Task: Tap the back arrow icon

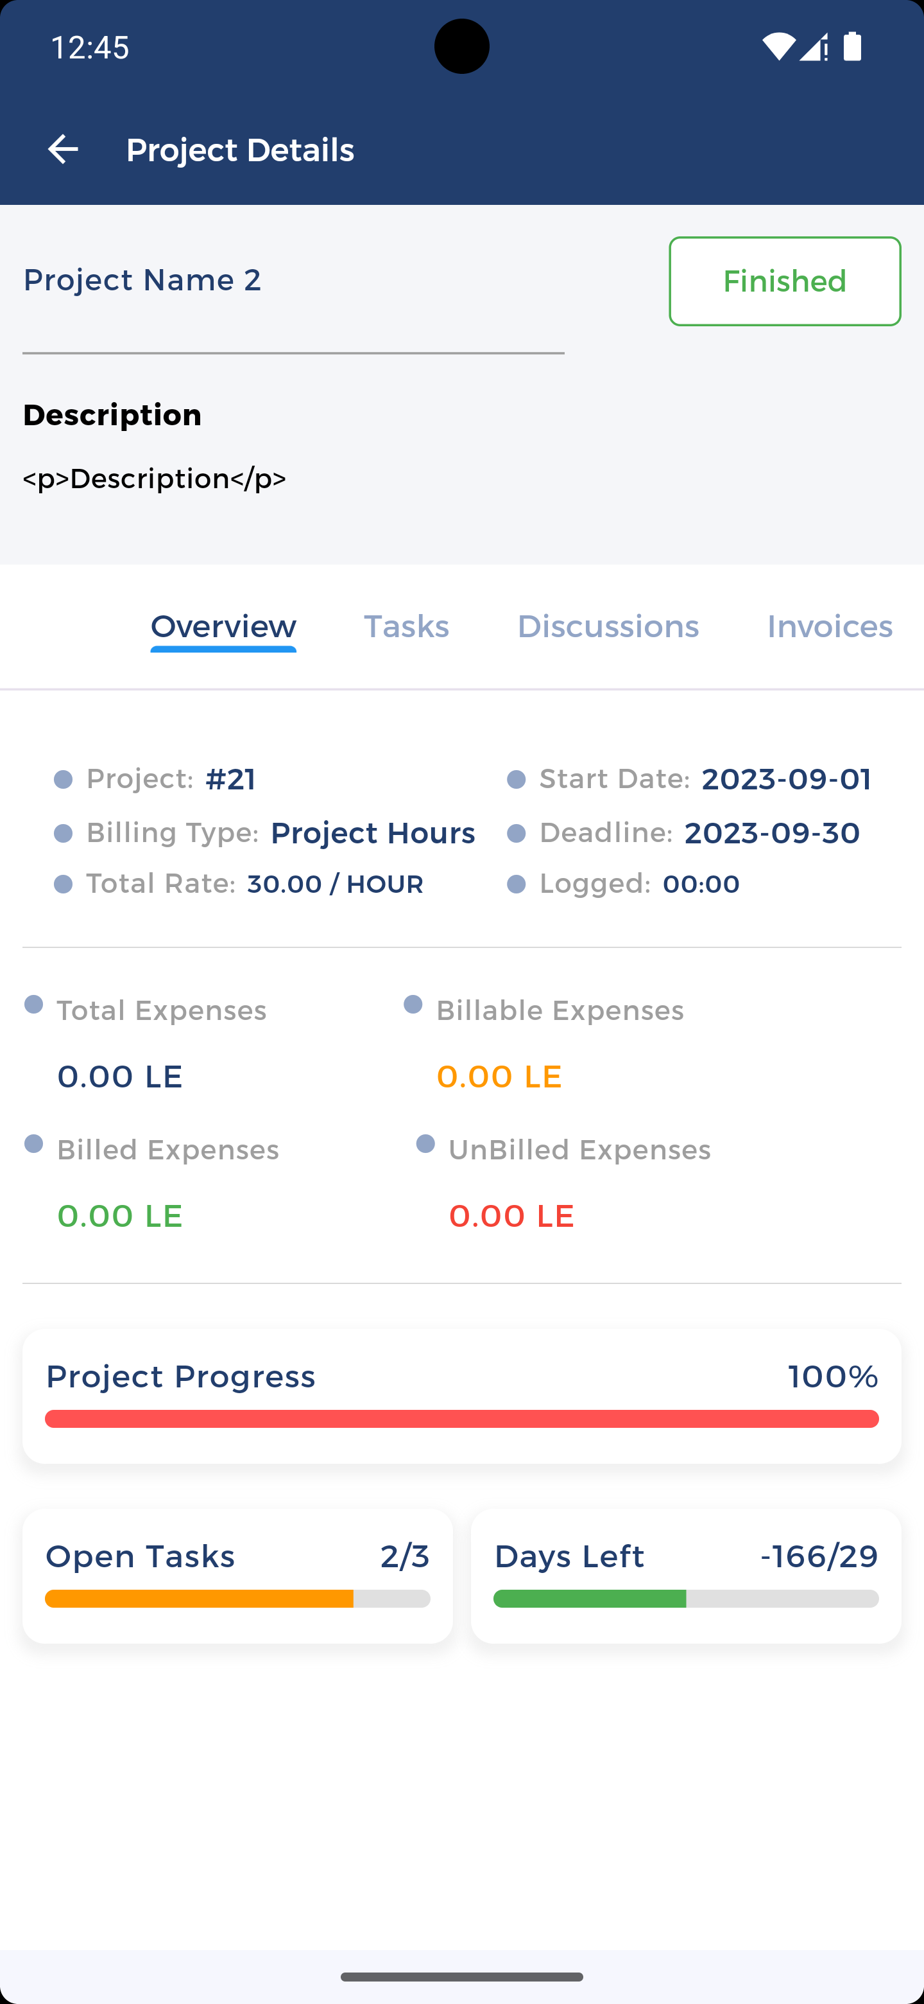Action: pyautogui.click(x=63, y=150)
